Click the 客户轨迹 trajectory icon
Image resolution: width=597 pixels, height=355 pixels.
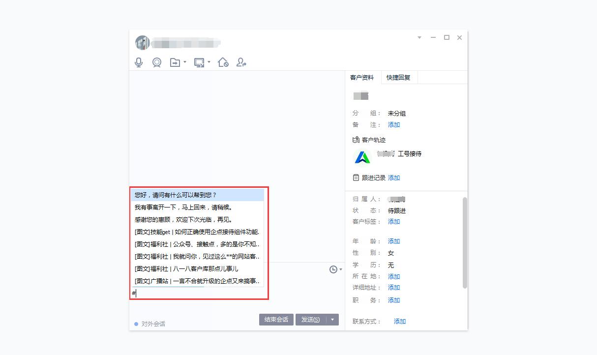(x=356, y=140)
